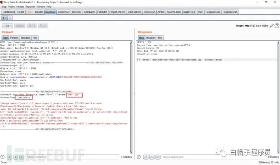Expand the forward history dropdown arrow
This screenshot has height=165, width=280.
tap(45, 26)
